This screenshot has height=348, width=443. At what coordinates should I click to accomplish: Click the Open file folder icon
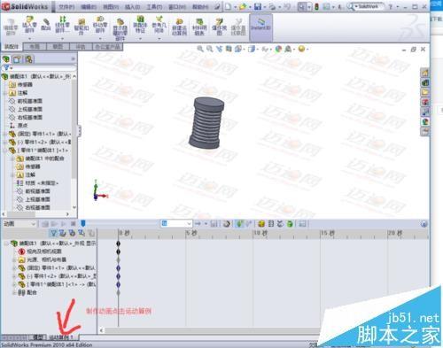pyautogui.click(x=242, y=6)
